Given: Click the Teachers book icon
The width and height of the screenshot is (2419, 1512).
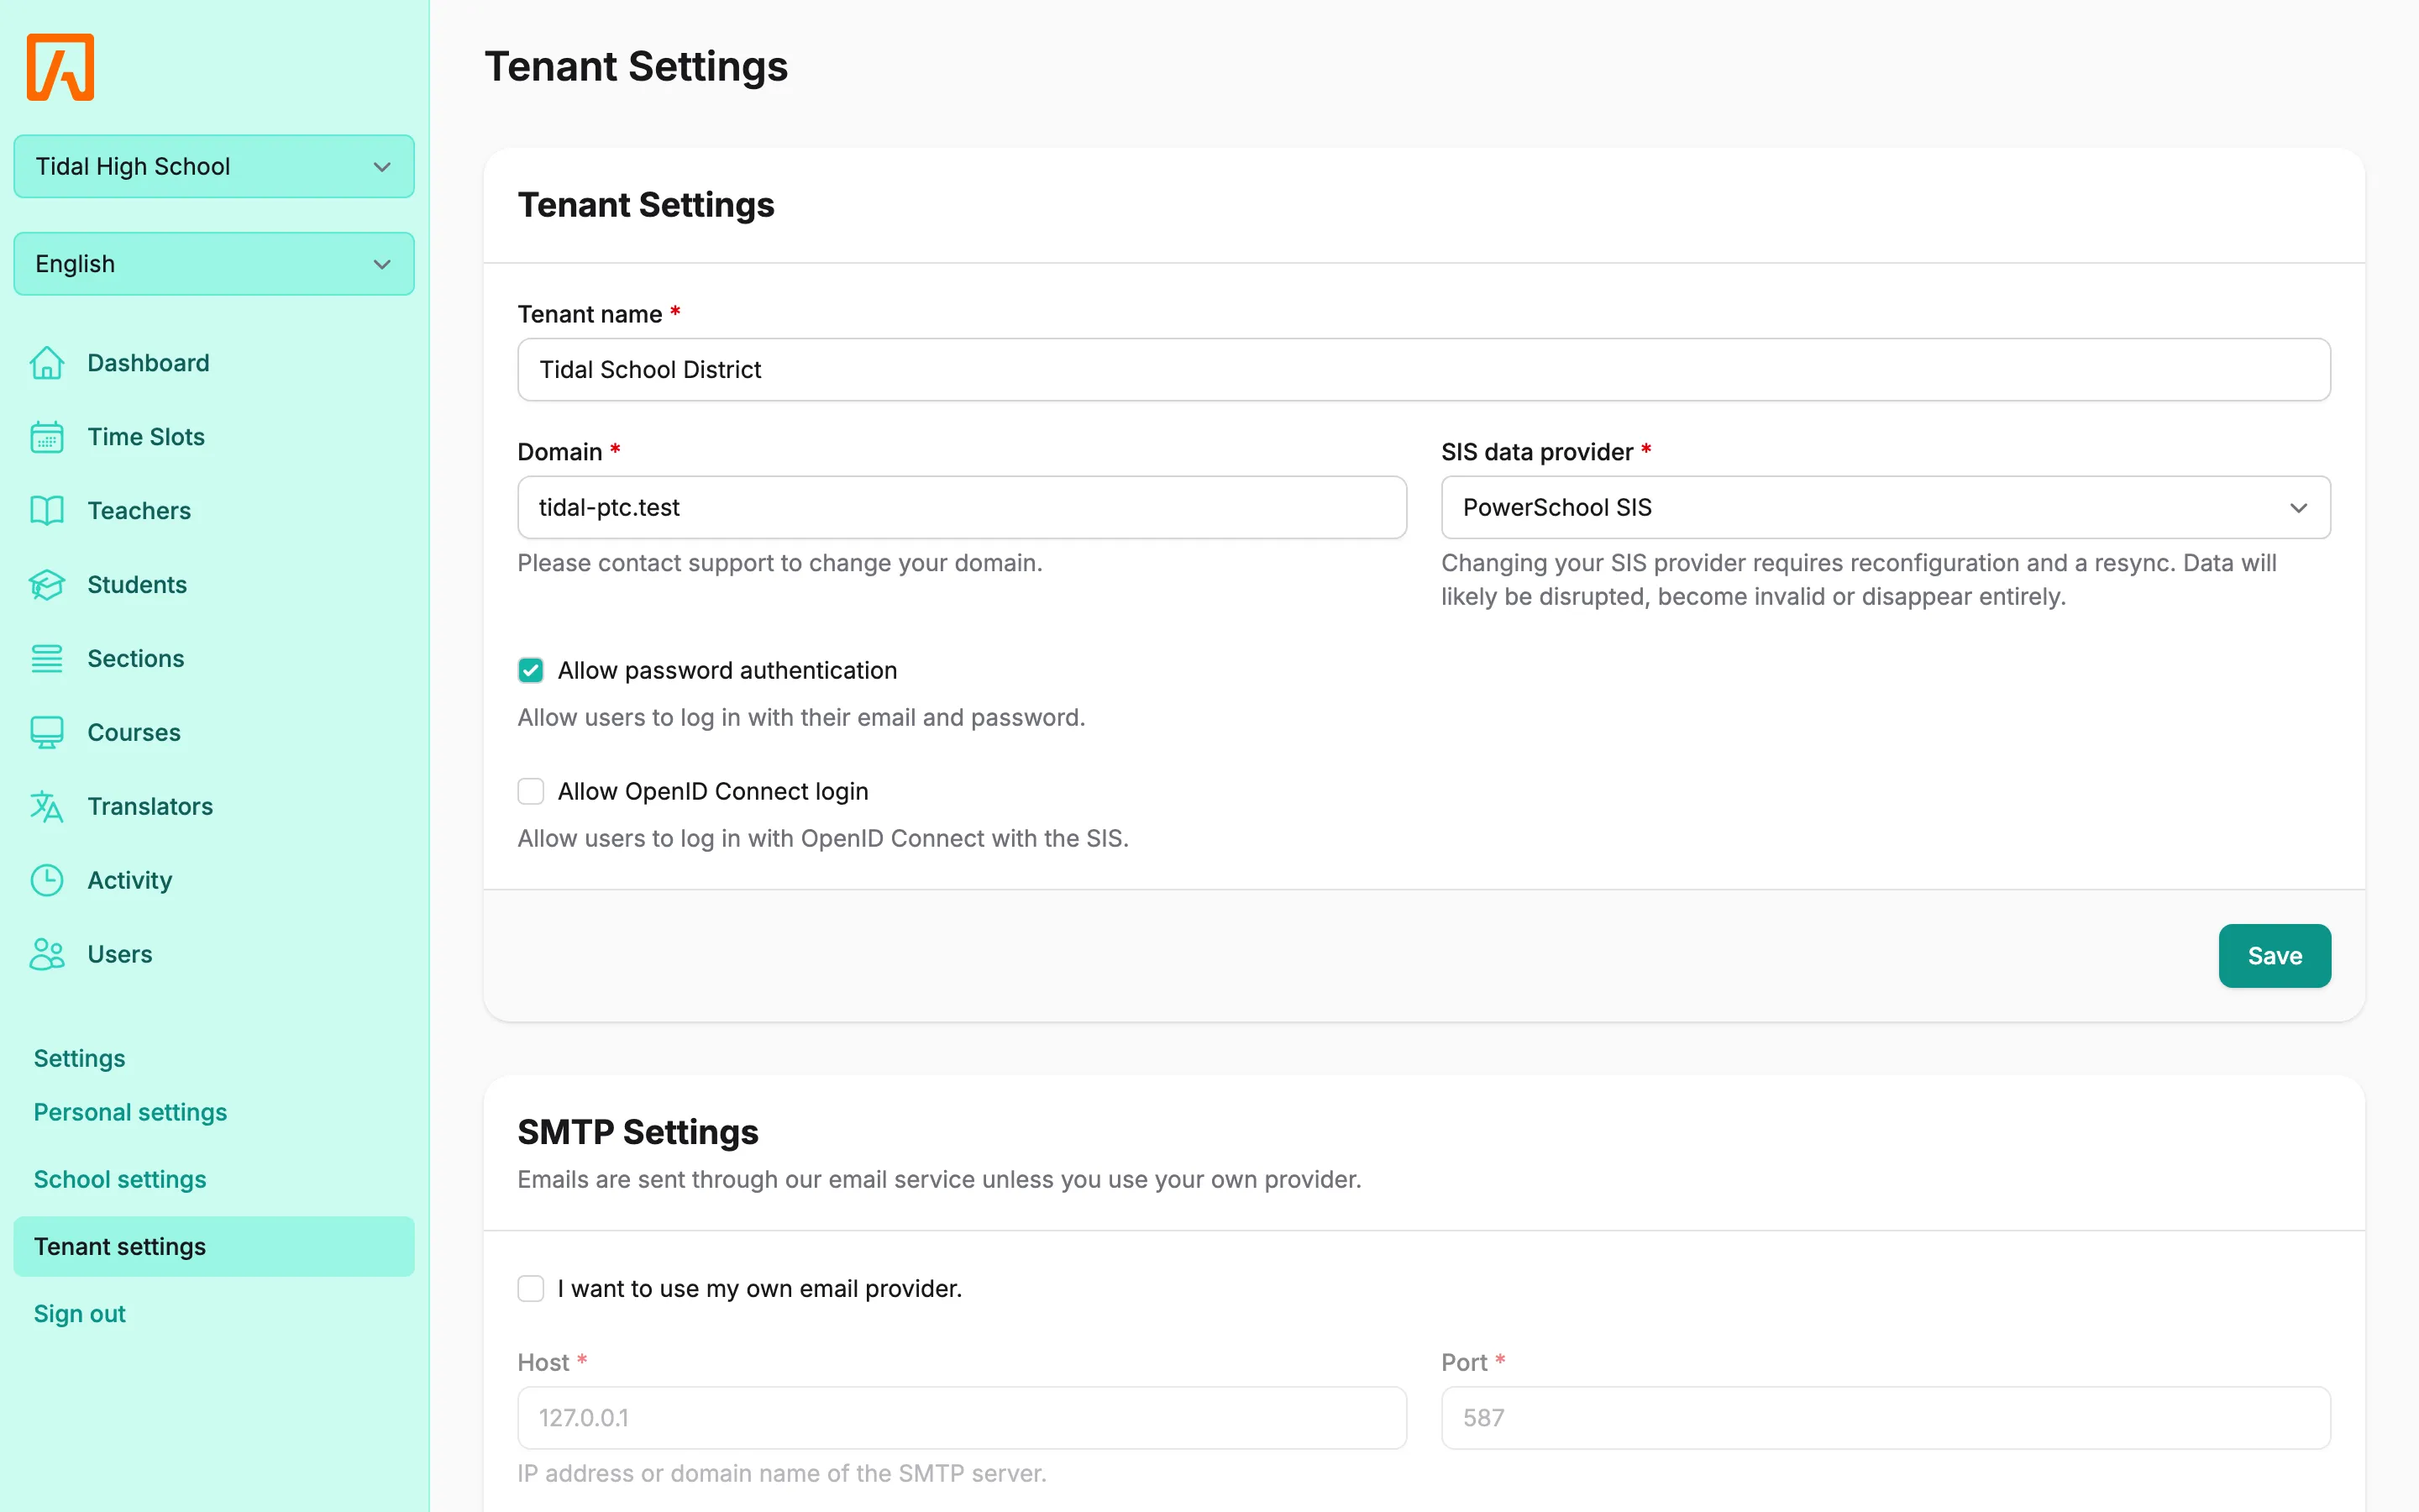Looking at the screenshot, I should [46, 511].
